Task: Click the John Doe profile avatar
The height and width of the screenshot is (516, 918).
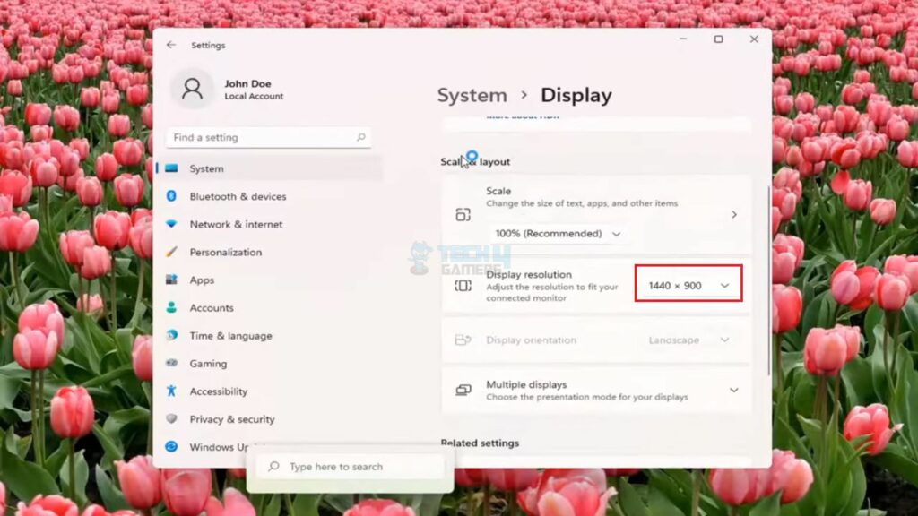Action: [193, 88]
